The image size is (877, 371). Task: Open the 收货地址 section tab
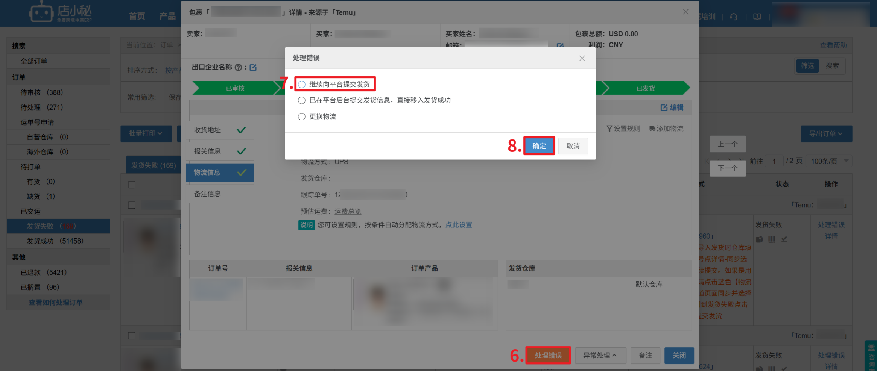click(220, 130)
